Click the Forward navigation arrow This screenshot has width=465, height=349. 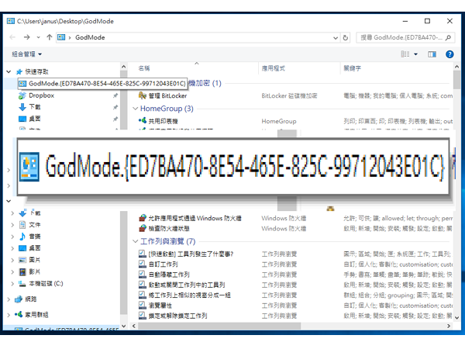coord(26,37)
